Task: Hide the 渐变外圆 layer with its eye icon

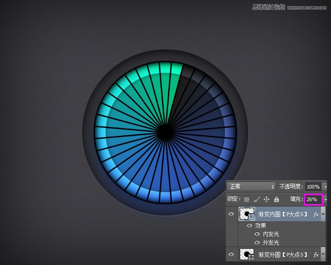Action: tap(231, 255)
